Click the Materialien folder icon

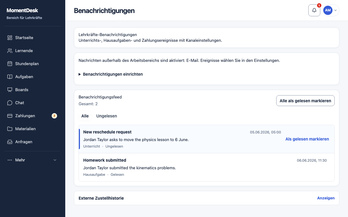[x=10, y=129]
